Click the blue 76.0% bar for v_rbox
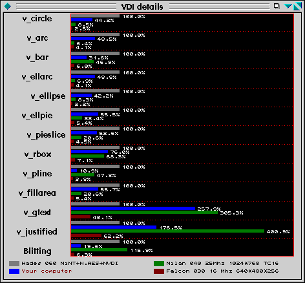This screenshot has height=283, width=305. [x=89, y=152]
